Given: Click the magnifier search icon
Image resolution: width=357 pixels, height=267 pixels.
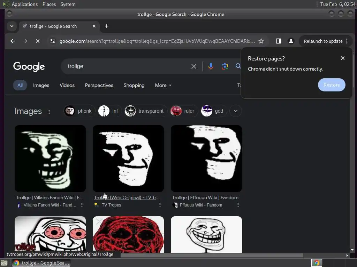Looking at the screenshot, I should 238,66.
